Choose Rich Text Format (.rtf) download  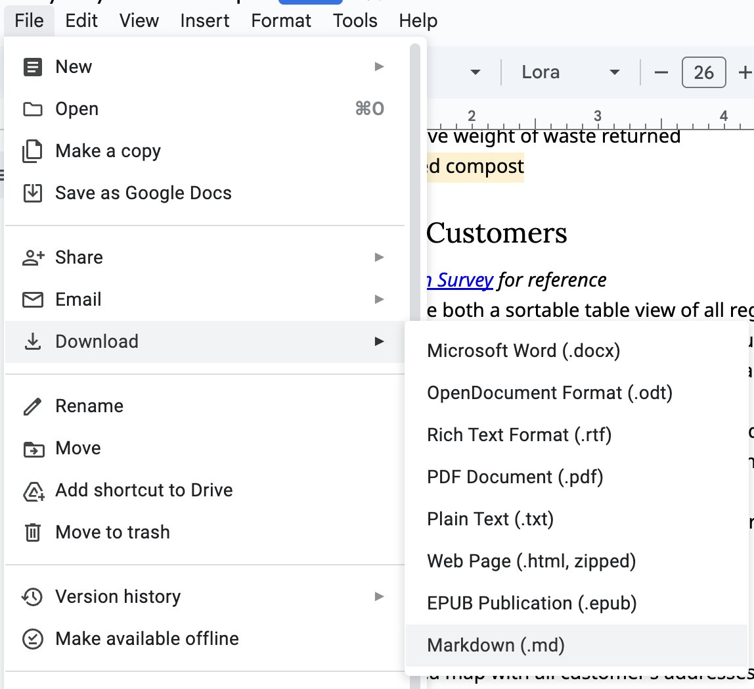(577, 435)
